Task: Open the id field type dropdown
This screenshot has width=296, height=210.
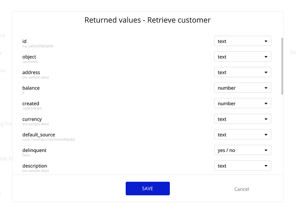Action: coord(242,41)
